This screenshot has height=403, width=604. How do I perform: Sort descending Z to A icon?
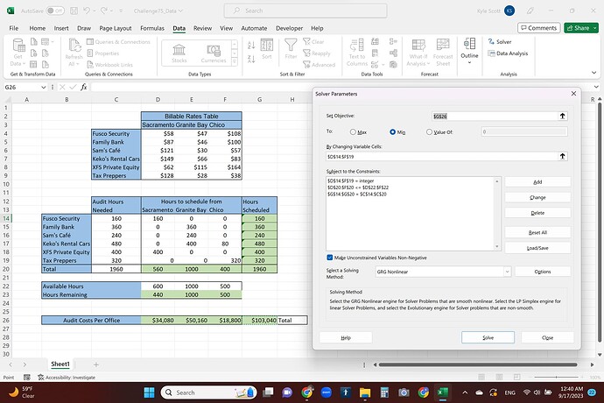(x=251, y=59)
